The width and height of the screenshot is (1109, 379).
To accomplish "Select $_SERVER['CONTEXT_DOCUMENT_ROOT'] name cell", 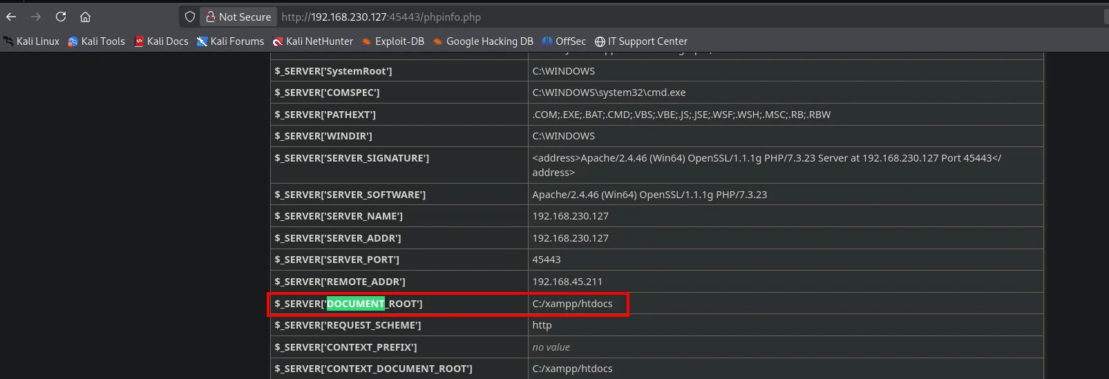I will (x=399, y=369).
